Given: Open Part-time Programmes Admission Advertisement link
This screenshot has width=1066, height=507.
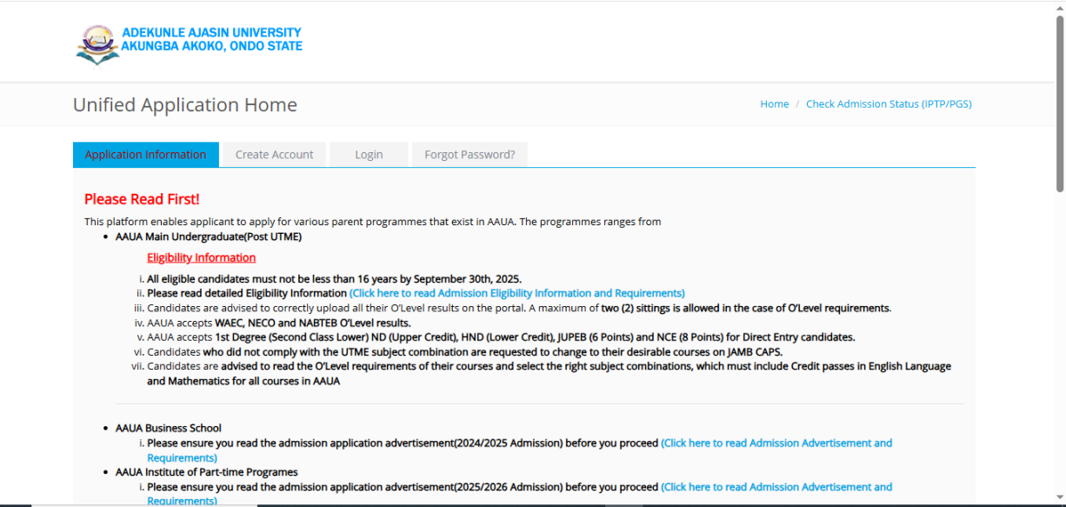Looking at the screenshot, I should click(x=776, y=487).
